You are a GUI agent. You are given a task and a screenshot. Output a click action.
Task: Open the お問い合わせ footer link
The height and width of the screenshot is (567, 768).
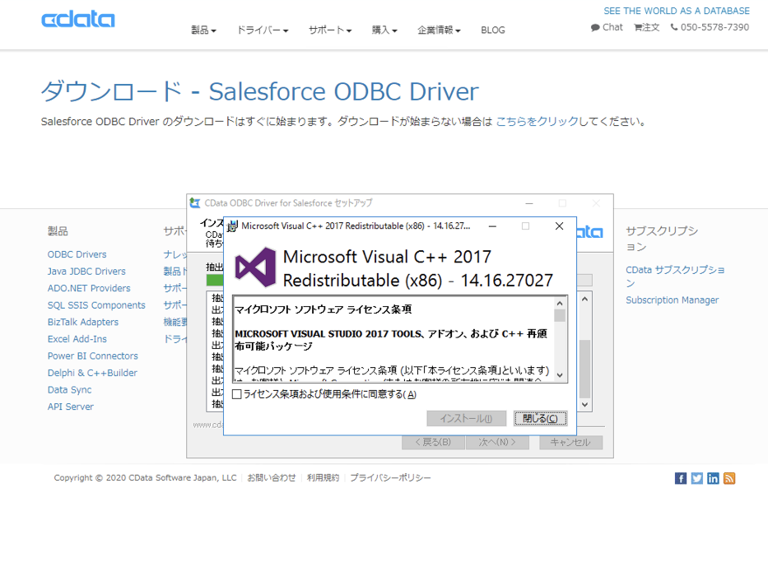click(x=272, y=477)
